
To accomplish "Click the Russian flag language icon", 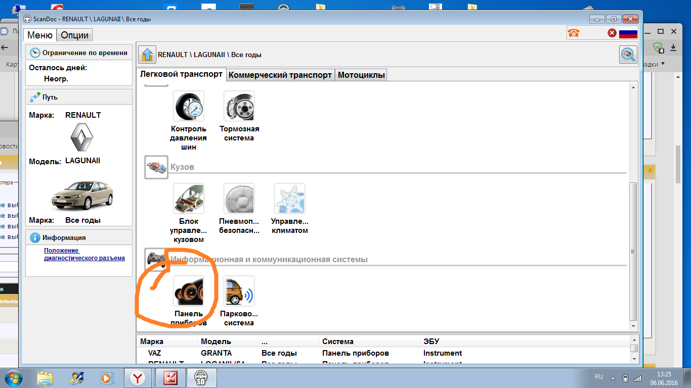I will tap(628, 33).
